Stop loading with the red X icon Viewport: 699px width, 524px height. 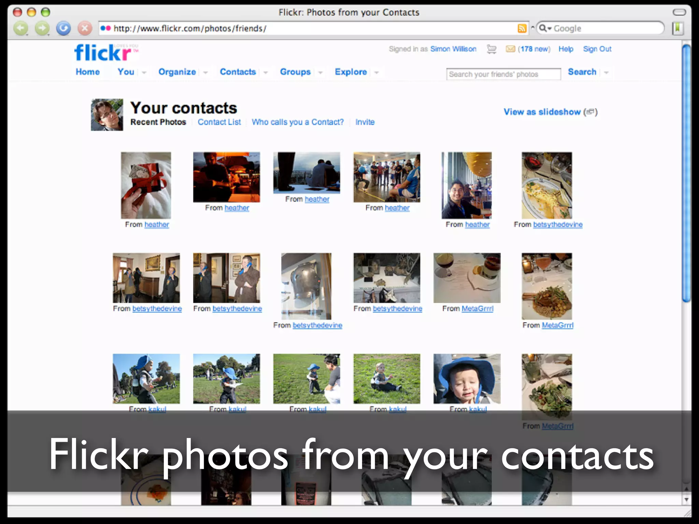[85, 28]
